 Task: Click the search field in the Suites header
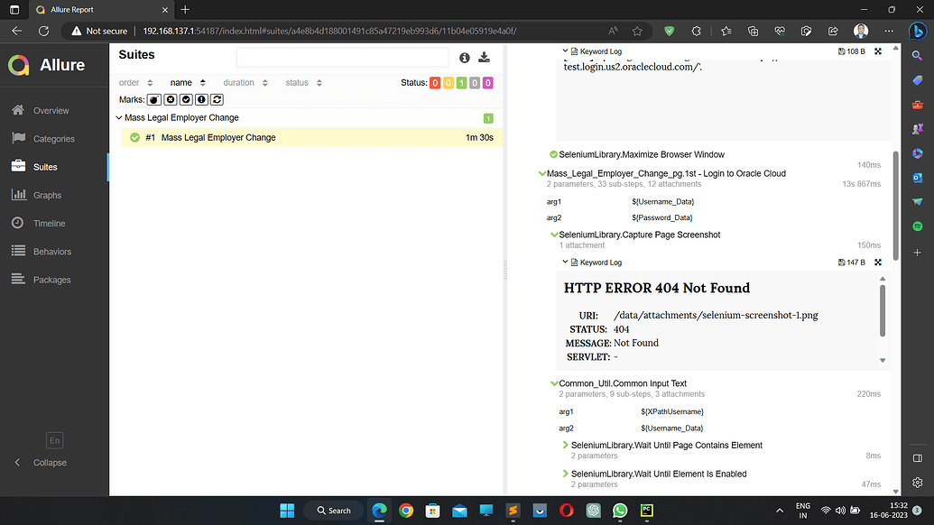click(343, 57)
